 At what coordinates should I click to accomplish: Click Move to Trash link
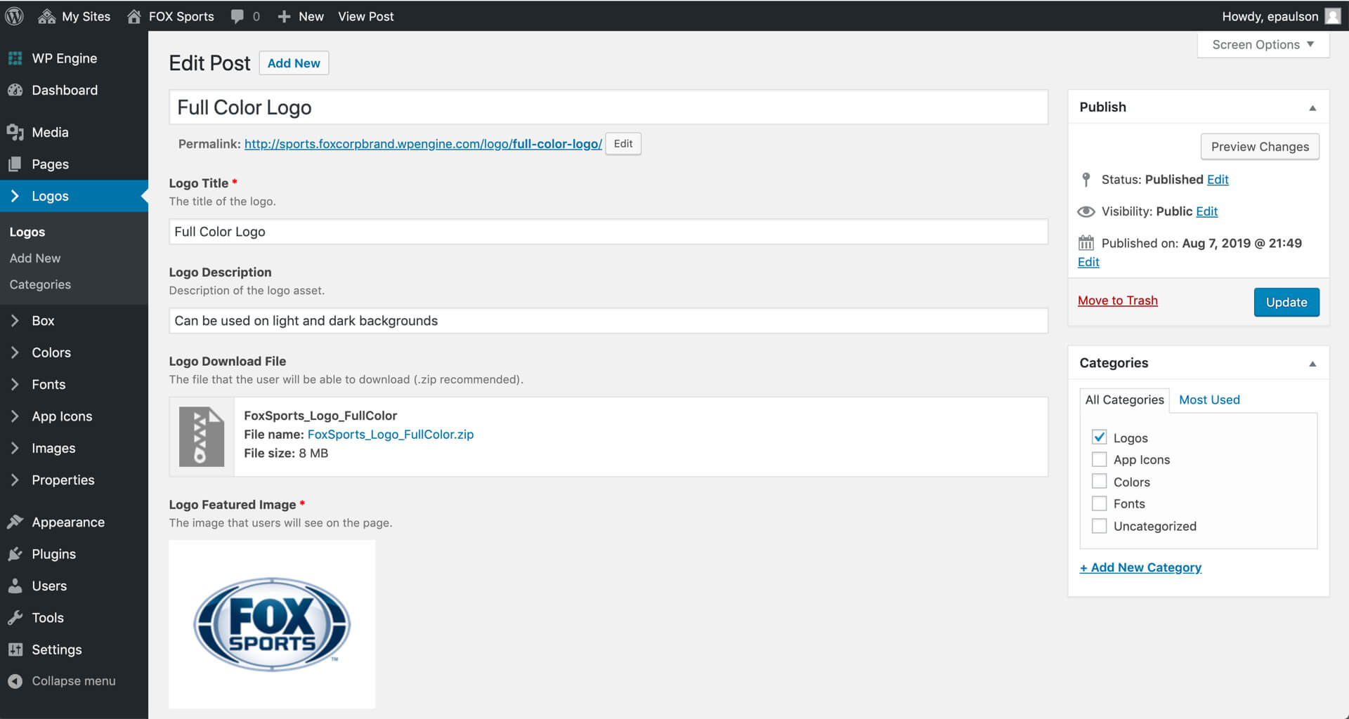point(1117,301)
